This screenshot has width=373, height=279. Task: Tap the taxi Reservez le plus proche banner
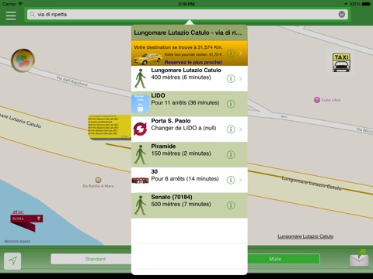[x=190, y=53]
